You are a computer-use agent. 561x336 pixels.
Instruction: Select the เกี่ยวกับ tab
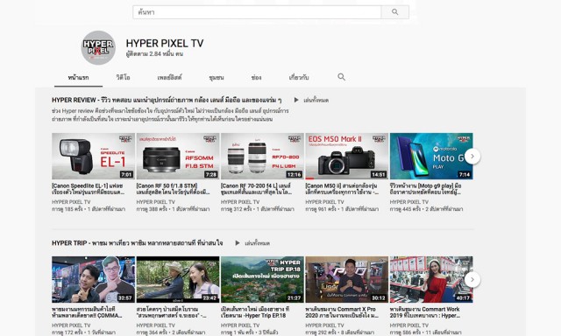299,77
